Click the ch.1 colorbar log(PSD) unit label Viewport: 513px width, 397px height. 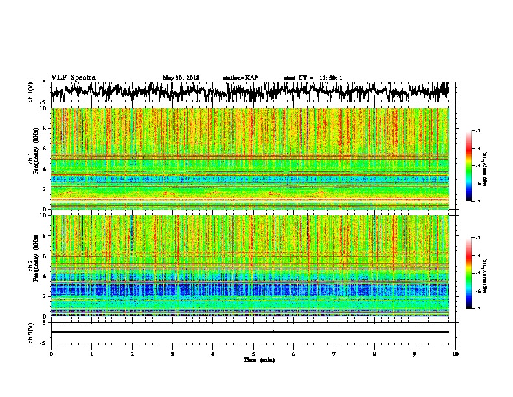[x=485, y=169]
